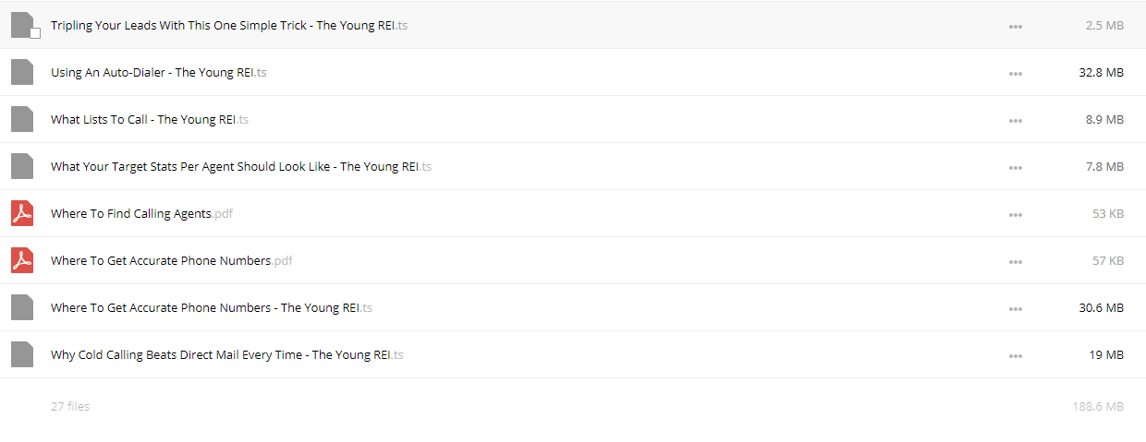Select the row showing 30.6 MB size
This screenshot has height=442, width=1146.
tap(573, 307)
